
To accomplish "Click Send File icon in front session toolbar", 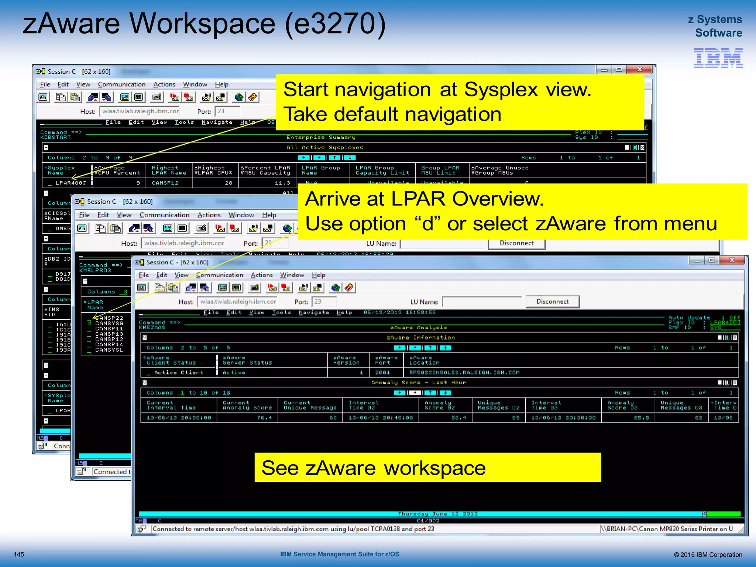I will click(x=191, y=288).
